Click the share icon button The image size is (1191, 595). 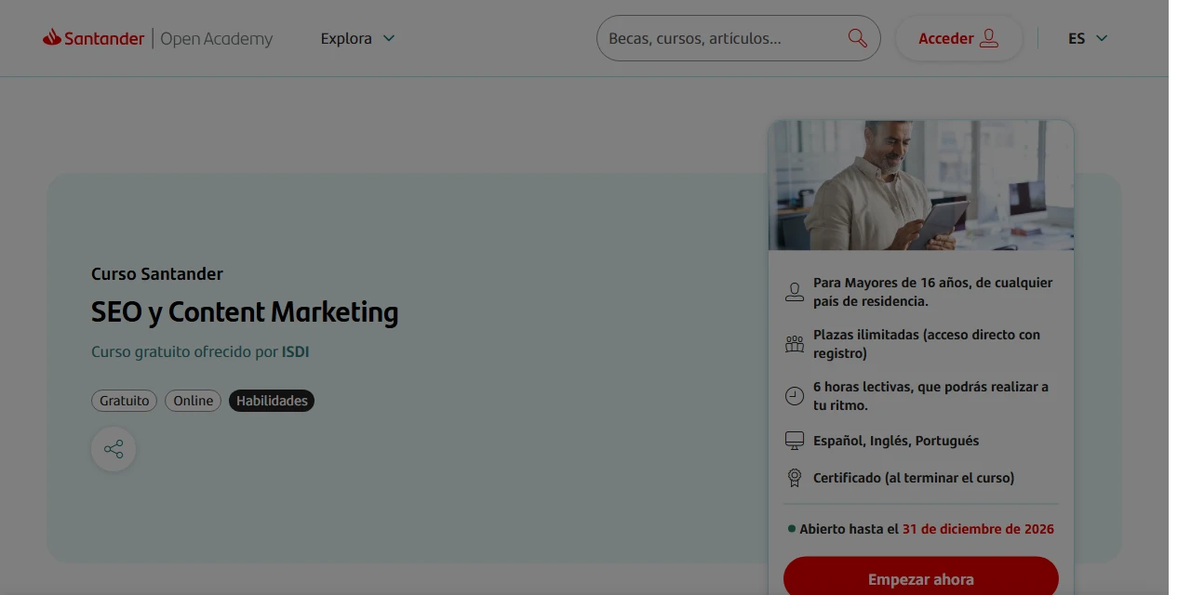click(x=114, y=449)
